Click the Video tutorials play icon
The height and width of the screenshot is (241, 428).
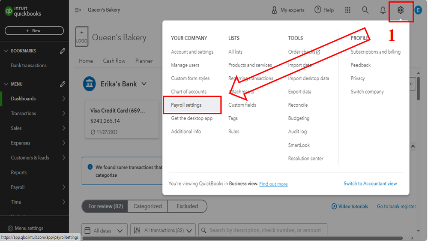334,207
